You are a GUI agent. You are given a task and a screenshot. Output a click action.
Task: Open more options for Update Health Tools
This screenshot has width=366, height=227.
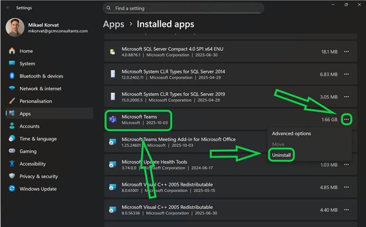[x=346, y=165]
